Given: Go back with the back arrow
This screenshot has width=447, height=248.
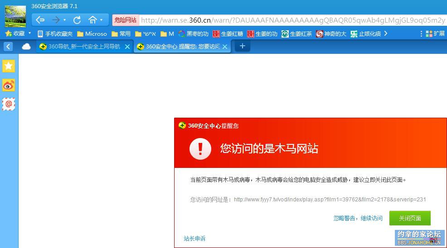Looking at the screenshot, I should [40, 20].
